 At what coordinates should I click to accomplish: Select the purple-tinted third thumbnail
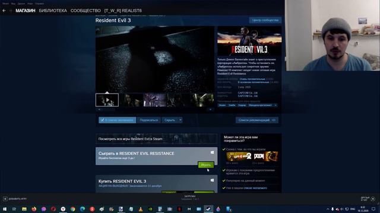[154, 100]
